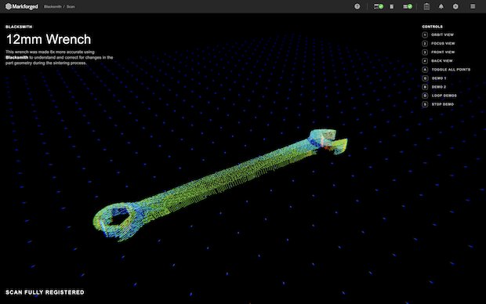Open the notifications bell icon
The width and height of the screenshot is (486, 304).
click(x=441, y=6)
